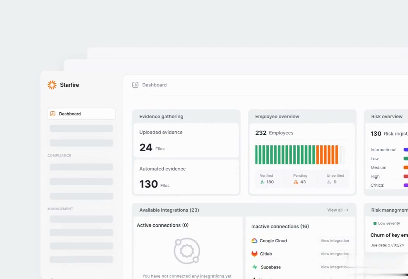Viewport: 408px width, 279px height.
Task: Click the Due date 27/02/24 text
Action: [387, 245]
